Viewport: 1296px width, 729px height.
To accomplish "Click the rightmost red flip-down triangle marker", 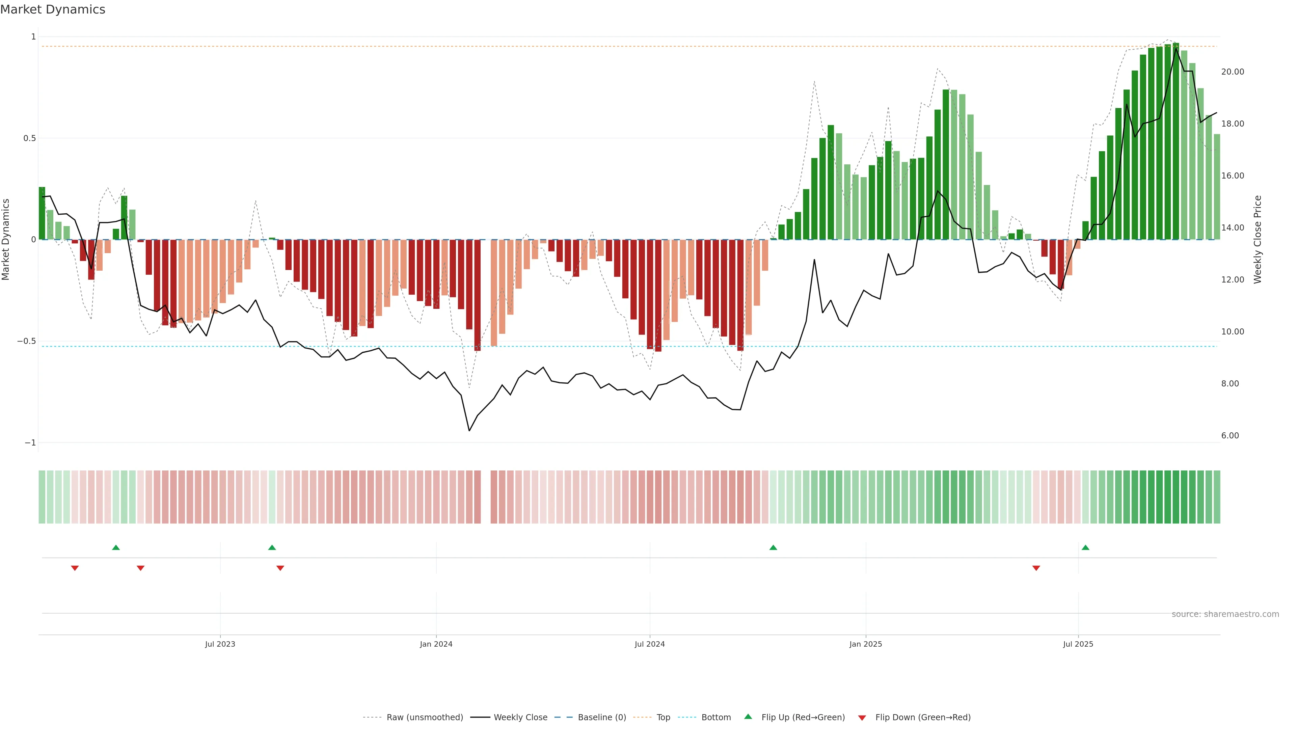I will (1036, 568).
